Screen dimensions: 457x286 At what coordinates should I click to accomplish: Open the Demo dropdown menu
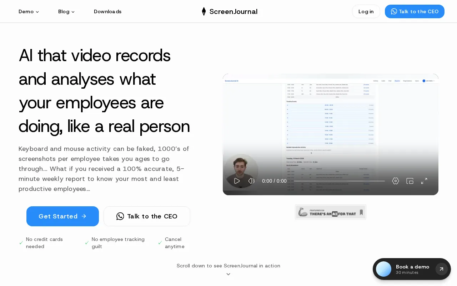tap(29, 11)
